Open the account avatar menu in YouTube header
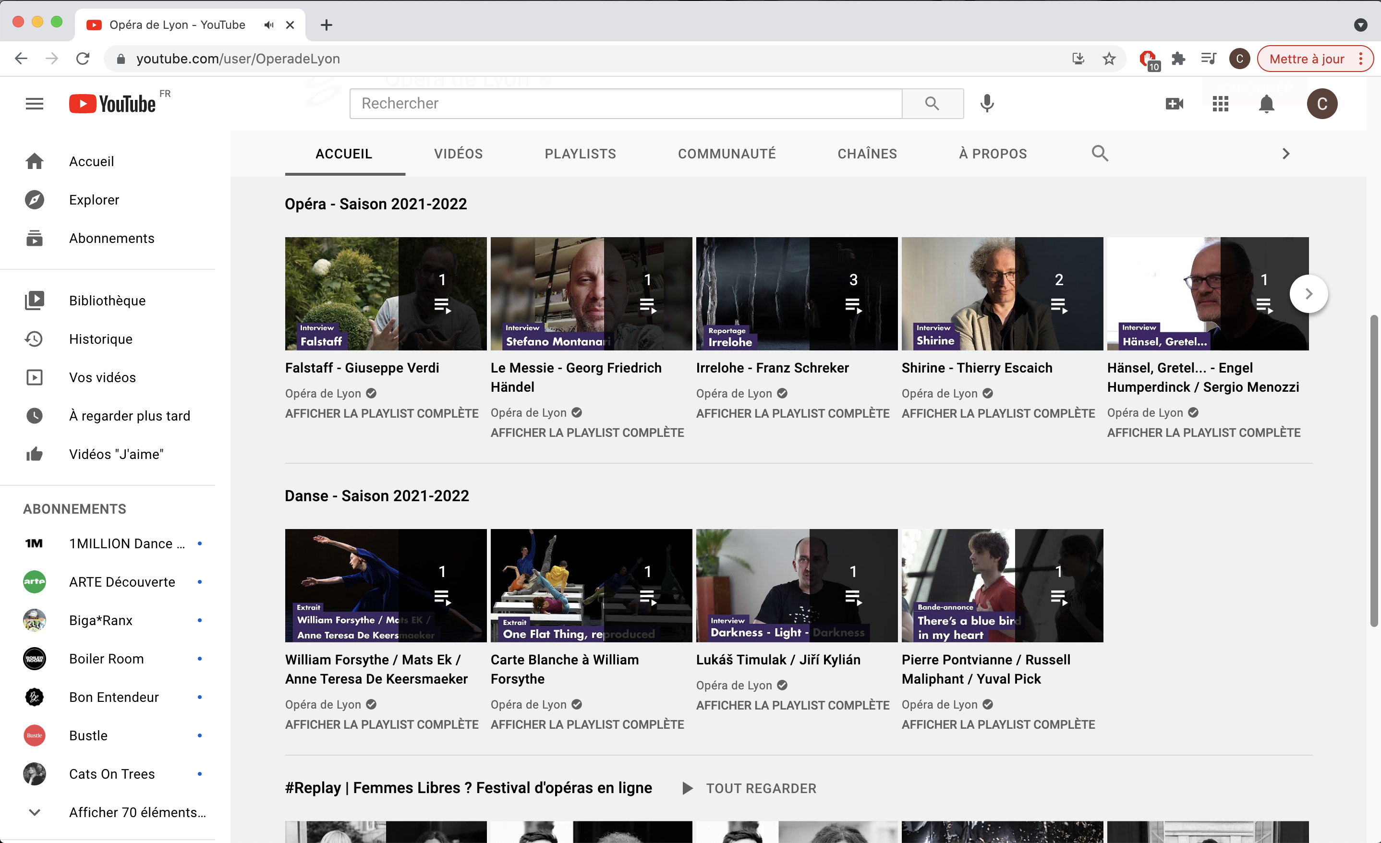Screen dimensions: 1381x843 pyautogui.click(x=1322, y=104)
